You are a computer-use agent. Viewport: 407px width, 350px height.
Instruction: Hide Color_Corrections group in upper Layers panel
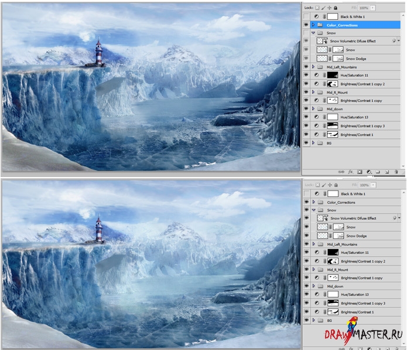306,25
